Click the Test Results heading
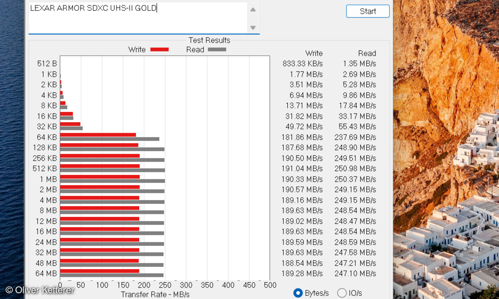Image resolution: width=499 pixels, height=299 pixels. pos(209,40)
